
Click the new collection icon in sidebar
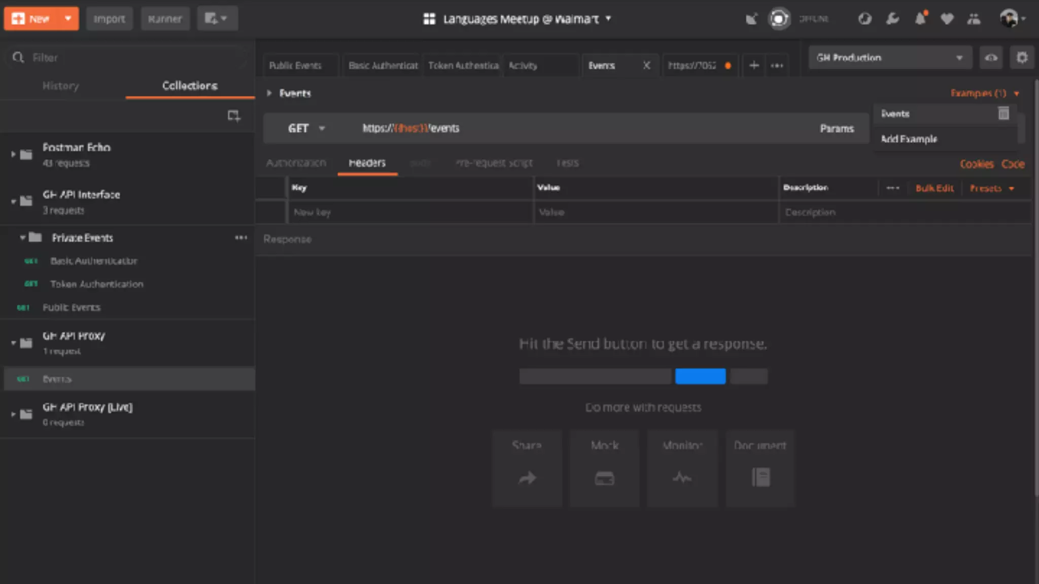pyautogui.click(x=233, y=116)
